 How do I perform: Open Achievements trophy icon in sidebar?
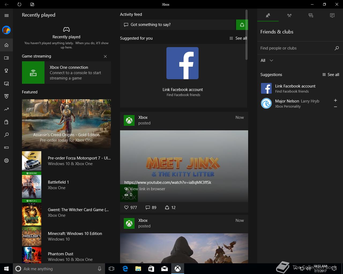coord(6,71)
